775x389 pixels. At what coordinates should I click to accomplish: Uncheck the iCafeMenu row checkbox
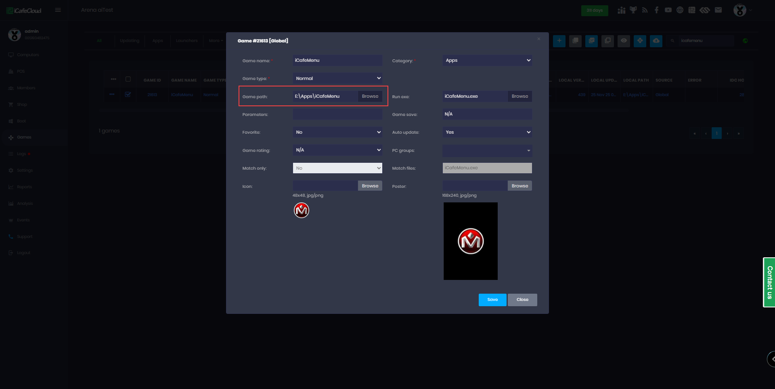(128, 95)
